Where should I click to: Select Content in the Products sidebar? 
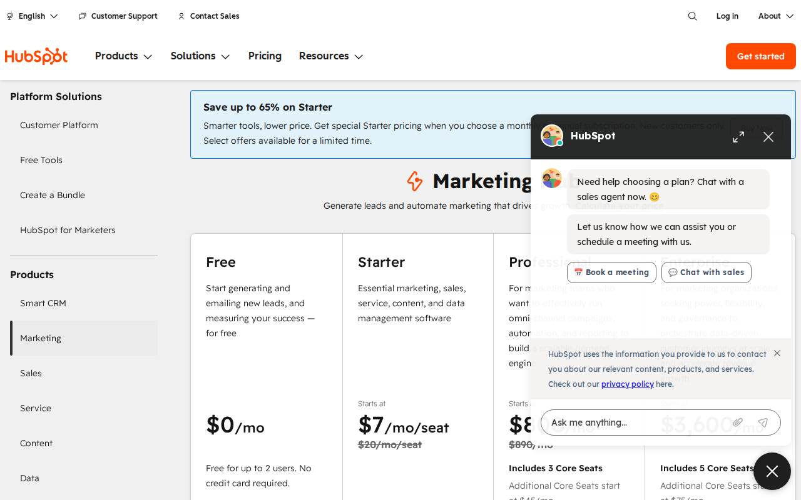[84, 443]
